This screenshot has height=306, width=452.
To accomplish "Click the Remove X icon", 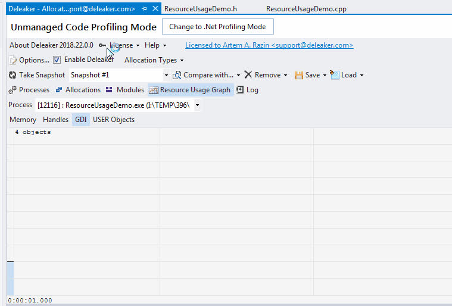I will (x=248, y=75).
